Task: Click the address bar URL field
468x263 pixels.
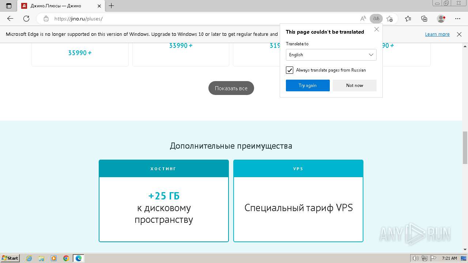Action: [x=205, y=19]
